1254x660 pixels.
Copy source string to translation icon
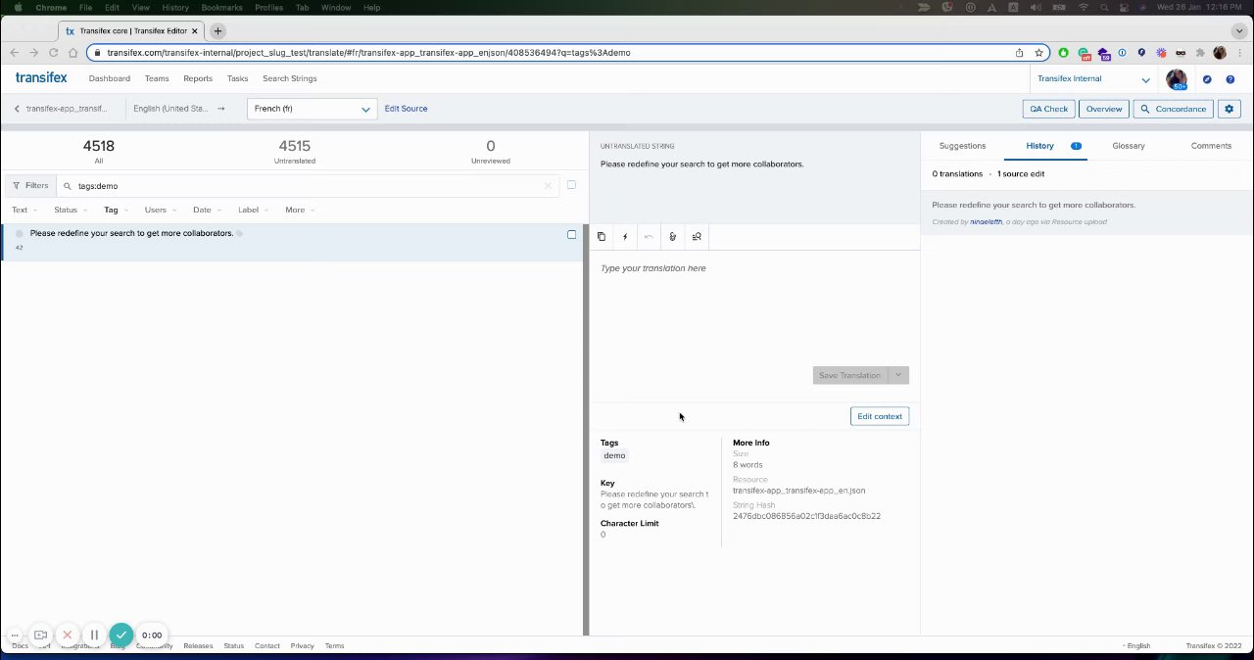click(602, 236)
